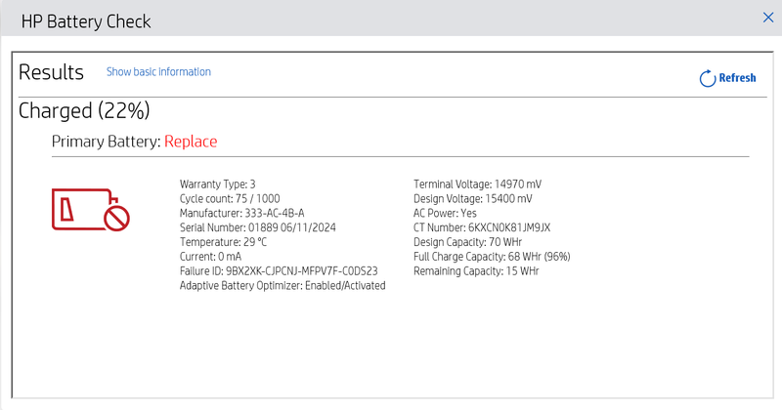
Task: Click the Results heading
Action: pos(51,72)
